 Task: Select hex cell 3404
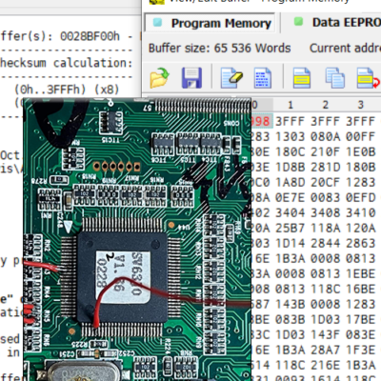point(291,212)
